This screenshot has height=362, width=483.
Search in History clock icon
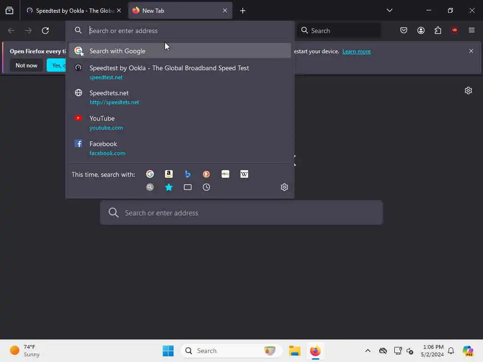click(x=207, y=187)
